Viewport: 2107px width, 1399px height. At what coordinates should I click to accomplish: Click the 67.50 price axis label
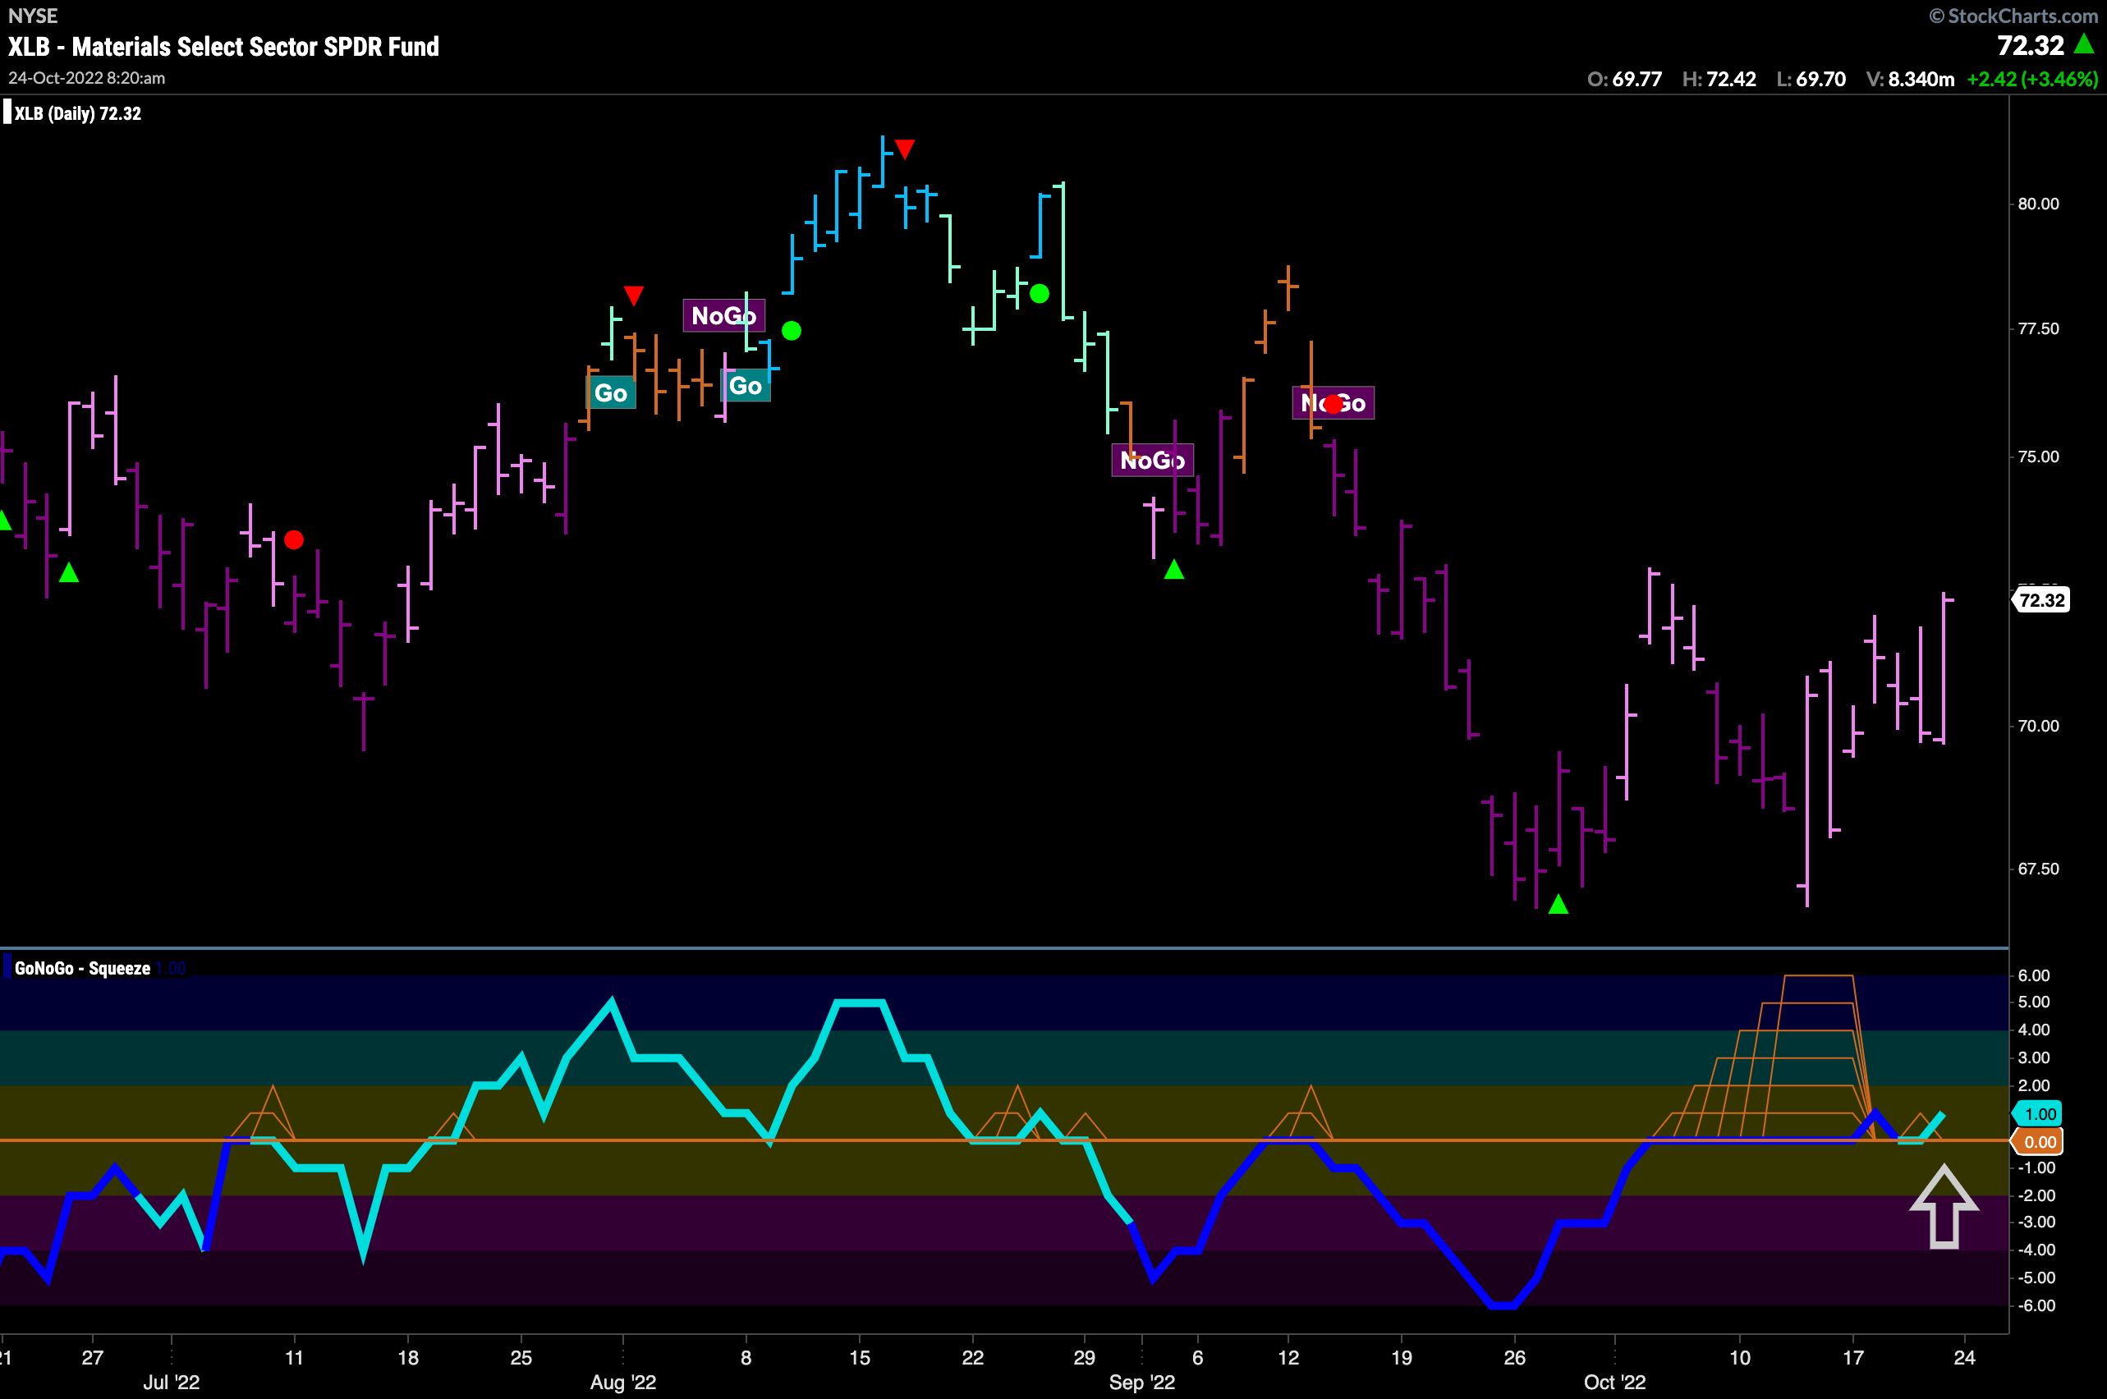[x=2038, y=869]
